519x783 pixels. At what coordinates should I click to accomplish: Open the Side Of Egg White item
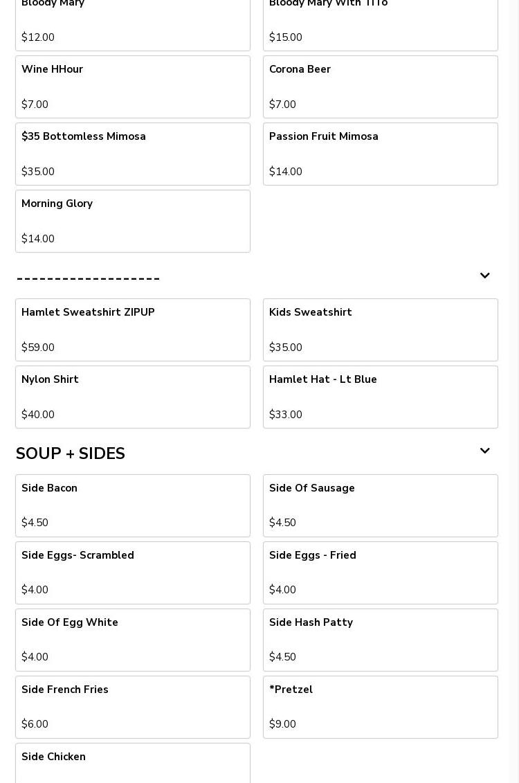coord(133,640)
